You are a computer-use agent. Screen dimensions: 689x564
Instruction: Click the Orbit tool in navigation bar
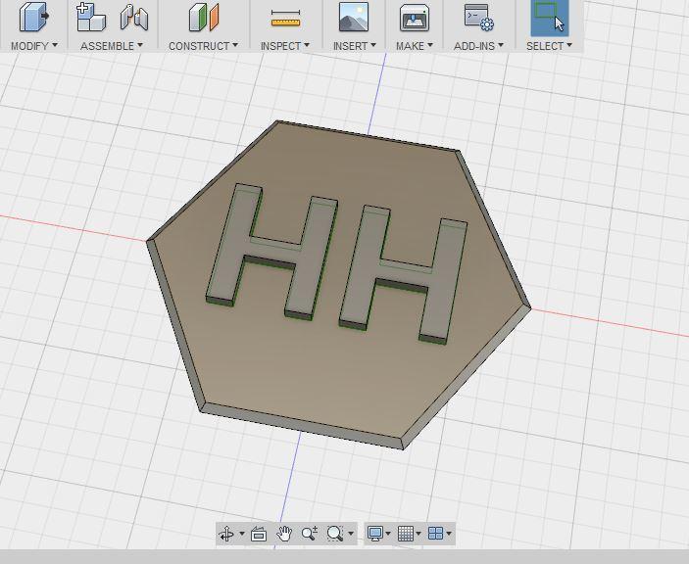pos(226,534)
